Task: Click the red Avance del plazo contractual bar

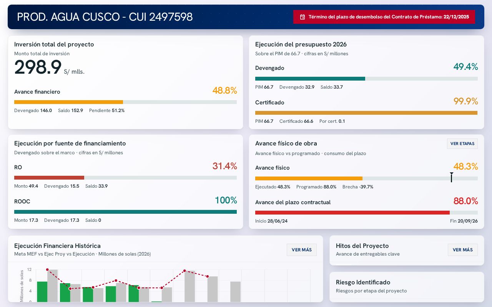Action: 366,213
